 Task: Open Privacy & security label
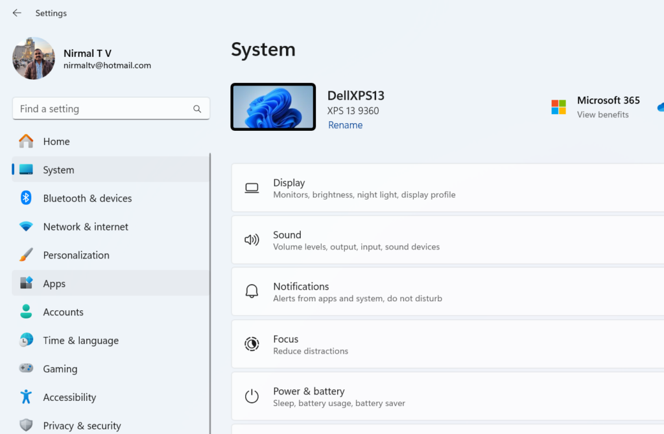pos(82,426)
